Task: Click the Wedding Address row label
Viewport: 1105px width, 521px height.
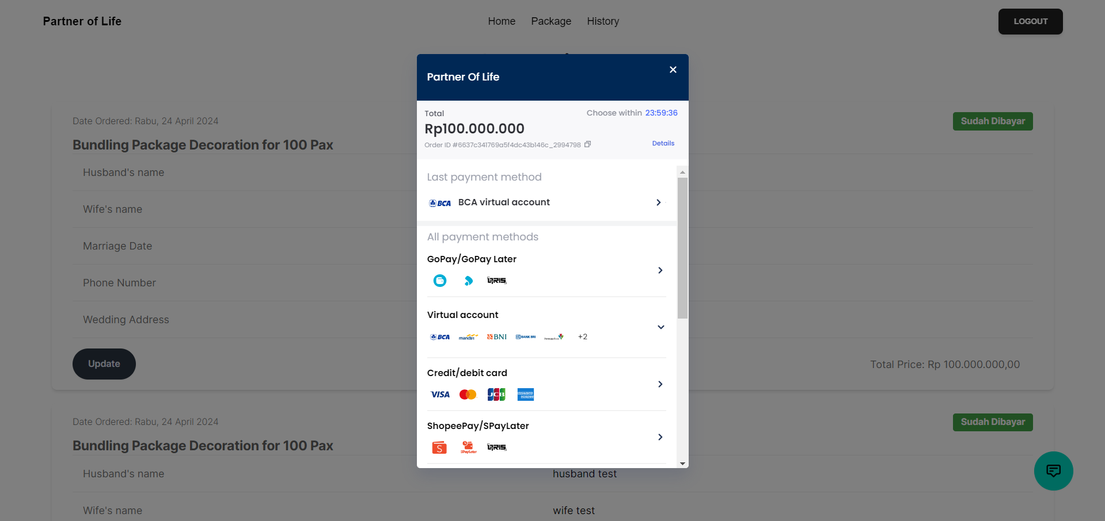Action: pos(126,320)
